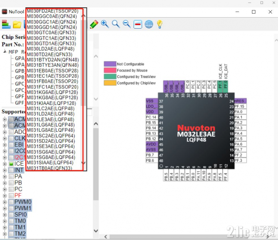The height and width of the screenshot is (240, 278).
Task: Enable the CLK module checkbox
Action: point(11,138)
